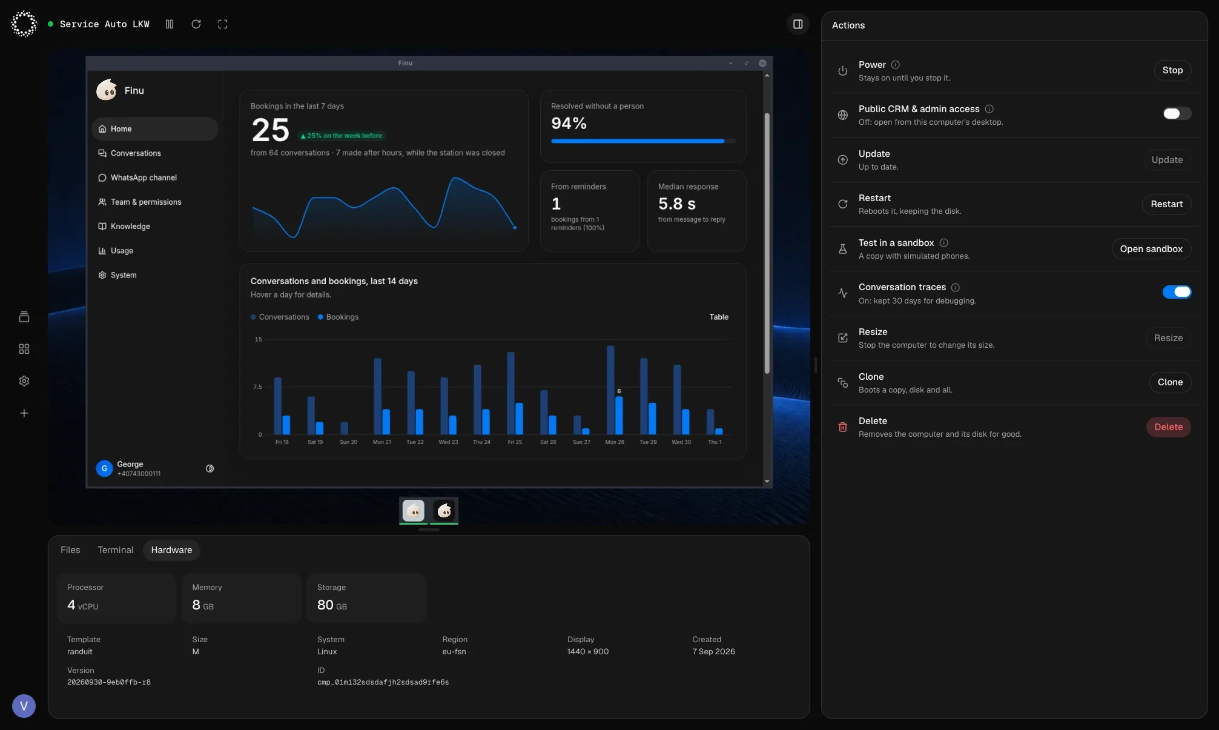Click the Stop power button
This screenshot has height=730, width=1219.
[x=1172, y=70]
